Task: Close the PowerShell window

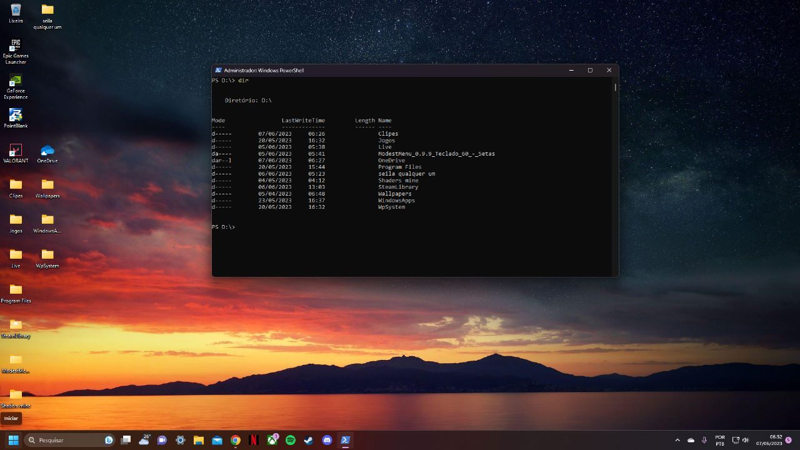Action: pos(609,70)
